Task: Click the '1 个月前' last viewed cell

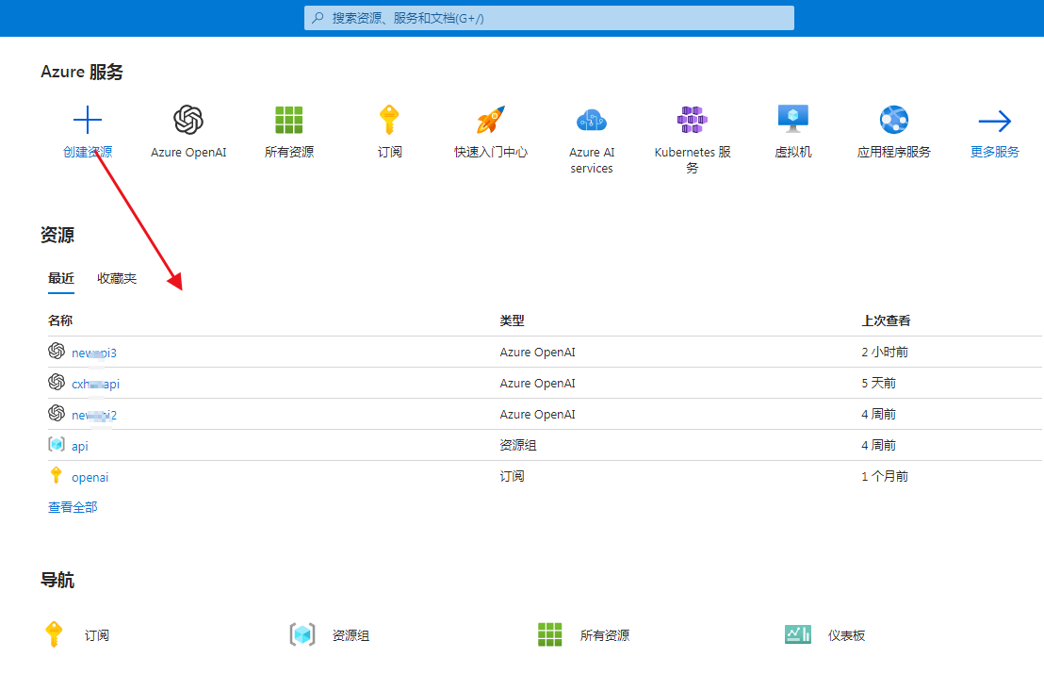Action: 885,476
